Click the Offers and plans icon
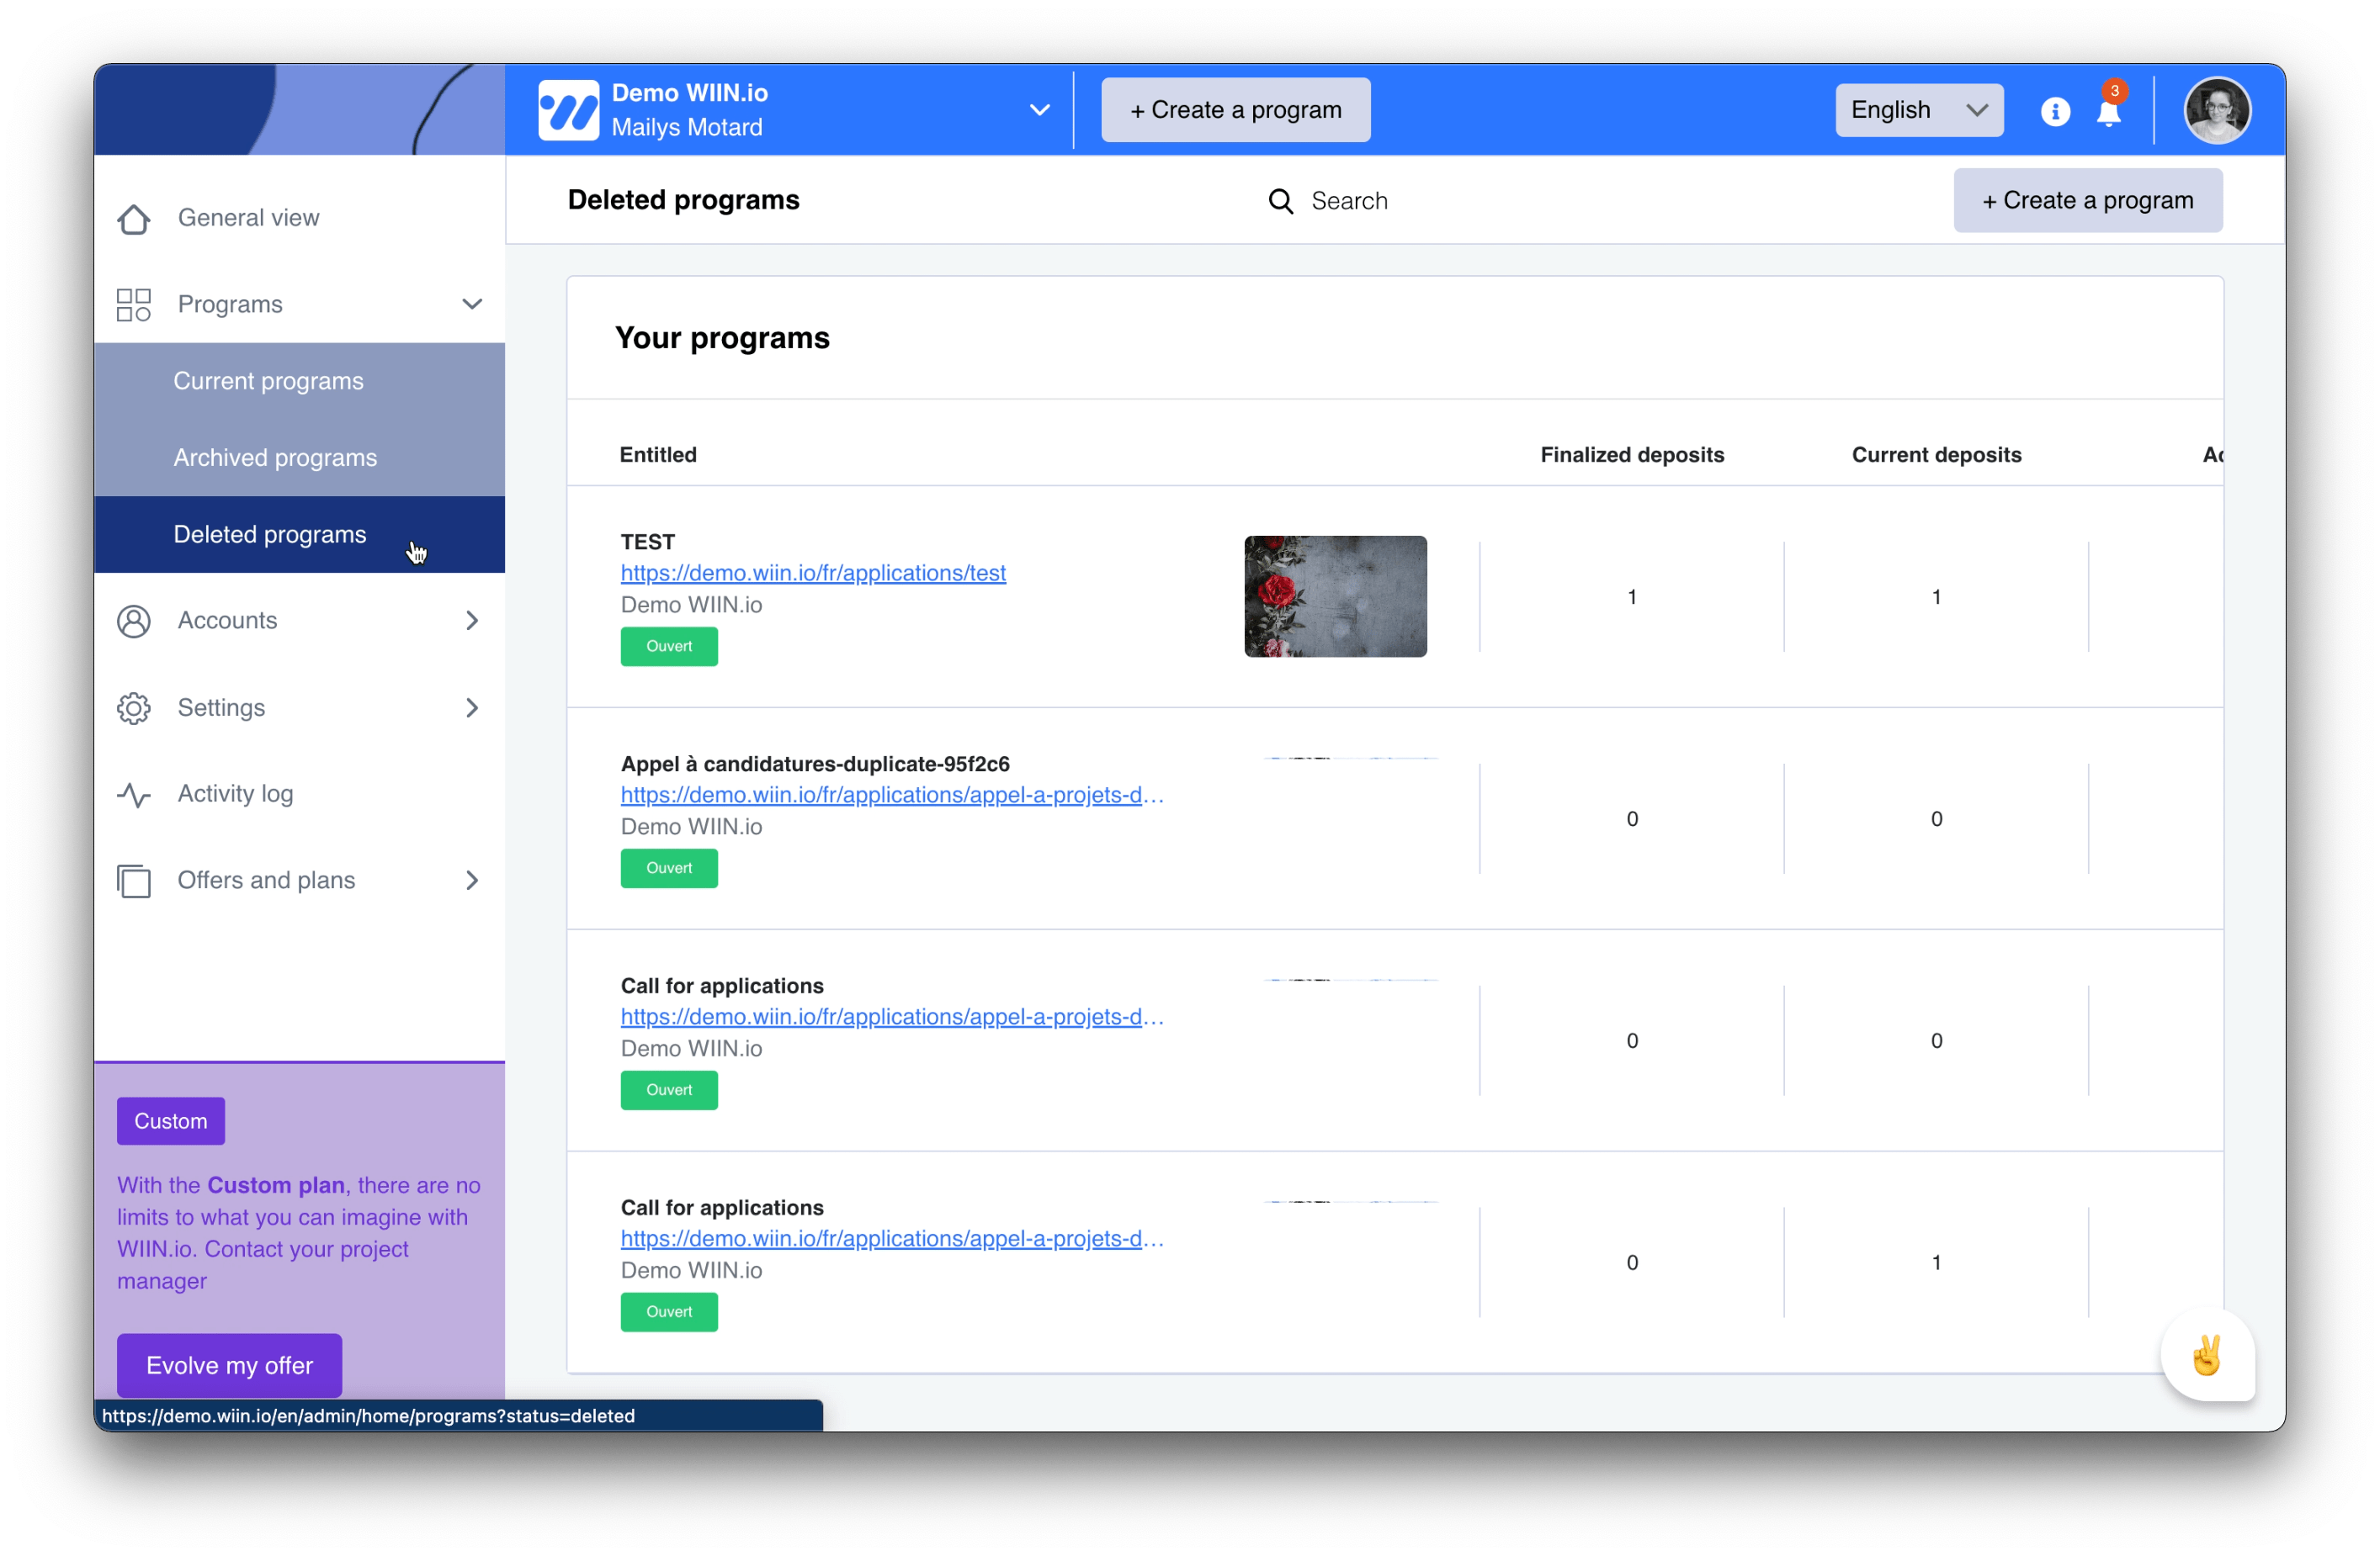This screenshot has height=1556, width=2380. point(134,881)
